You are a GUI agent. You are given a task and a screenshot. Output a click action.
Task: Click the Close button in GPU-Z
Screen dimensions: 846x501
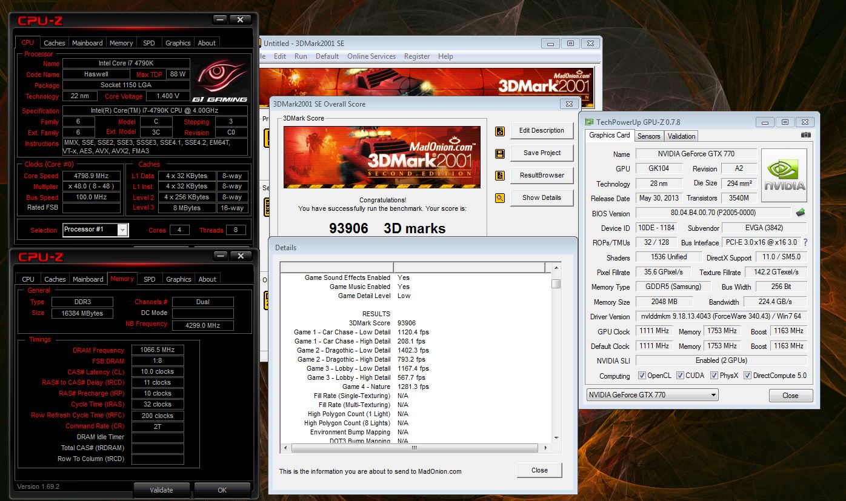click(790, 396)
